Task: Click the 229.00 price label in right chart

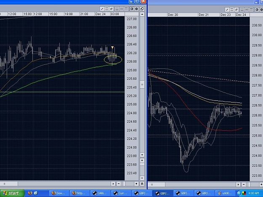Action: pyautogui.click(x=257, y=55)
